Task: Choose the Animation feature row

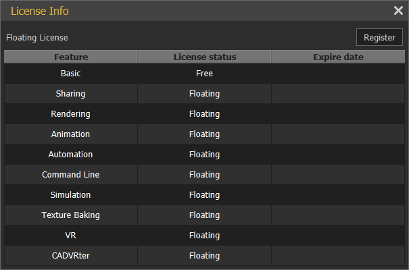Action: [71, 134]
